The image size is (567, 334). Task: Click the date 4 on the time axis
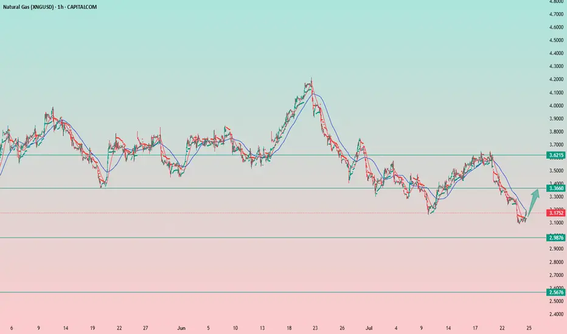(x=396, y=328)
